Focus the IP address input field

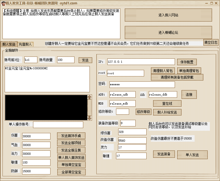coord(141,62)
